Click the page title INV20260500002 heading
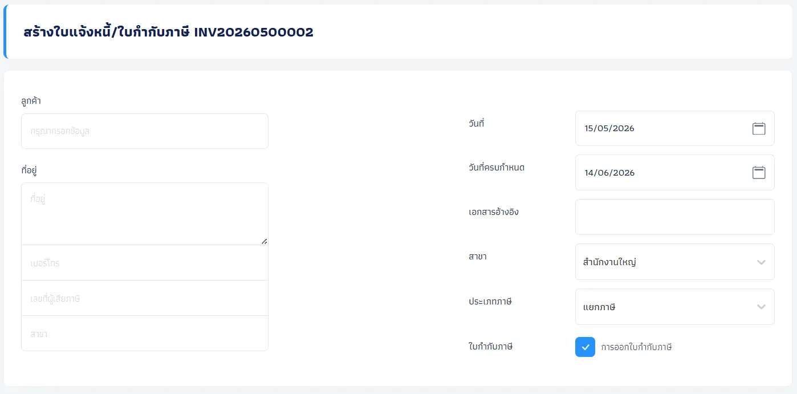Screen dimensions: 797x394 (x=169, y=32)
